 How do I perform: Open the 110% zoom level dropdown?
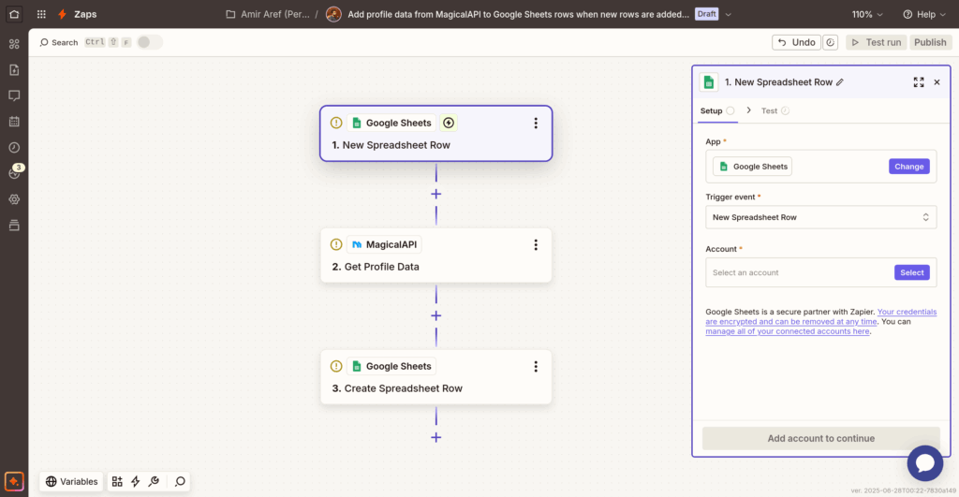(x=867, y=14)
